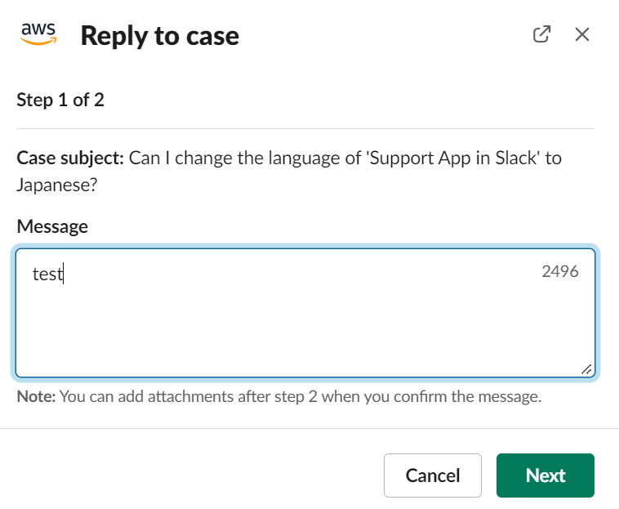The height and width of the screenshot is (509, 619).
Task: Click the word "Japanese?" in the subject
Action: pyautogui.click(x=57, y=185)
